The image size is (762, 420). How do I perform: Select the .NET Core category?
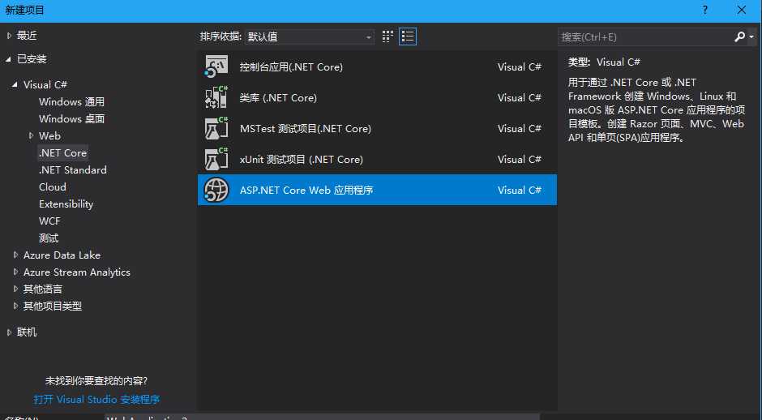(62, 152)
